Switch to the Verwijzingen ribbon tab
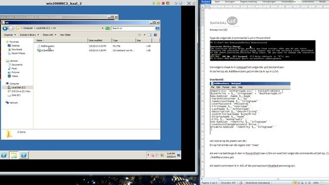The width and height of the screenshot is (329, 185). [x=269, y=2]
